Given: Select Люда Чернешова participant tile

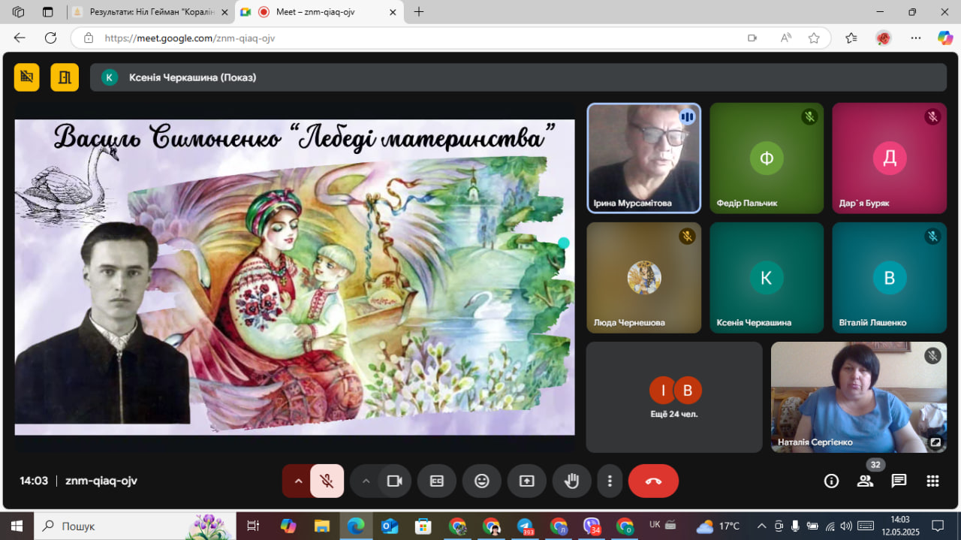Looking at the screenshot, I should 643,277.
